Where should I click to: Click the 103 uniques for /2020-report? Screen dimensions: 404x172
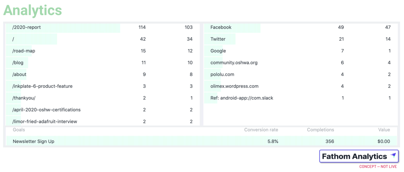[189, 27]
